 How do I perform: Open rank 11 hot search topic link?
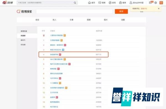coord(57,88)
